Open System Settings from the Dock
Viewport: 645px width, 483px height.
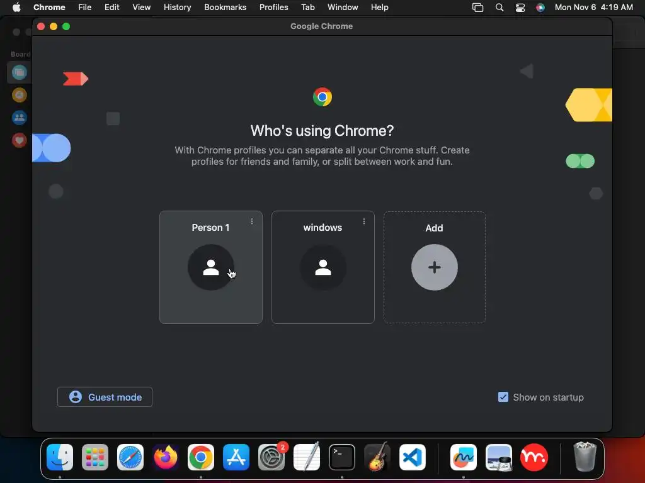tap(271, 457)
